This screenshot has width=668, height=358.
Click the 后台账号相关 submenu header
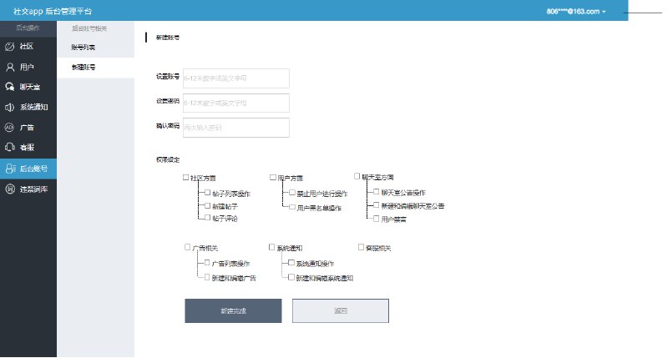click(x=89, y=28)
